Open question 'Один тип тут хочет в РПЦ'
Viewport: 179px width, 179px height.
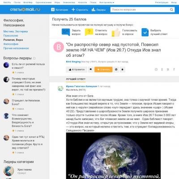(x=28, y=142)
